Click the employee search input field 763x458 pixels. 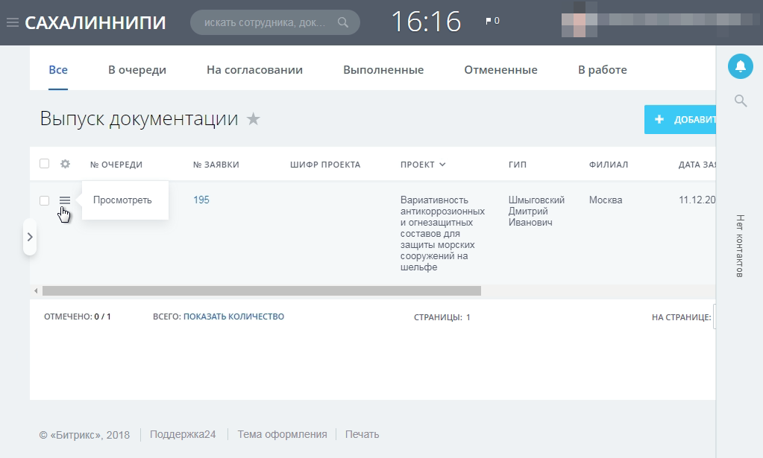point(265,22)
